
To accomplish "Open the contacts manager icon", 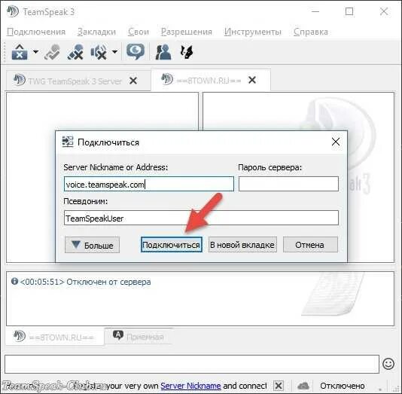I will coord(163,52).
